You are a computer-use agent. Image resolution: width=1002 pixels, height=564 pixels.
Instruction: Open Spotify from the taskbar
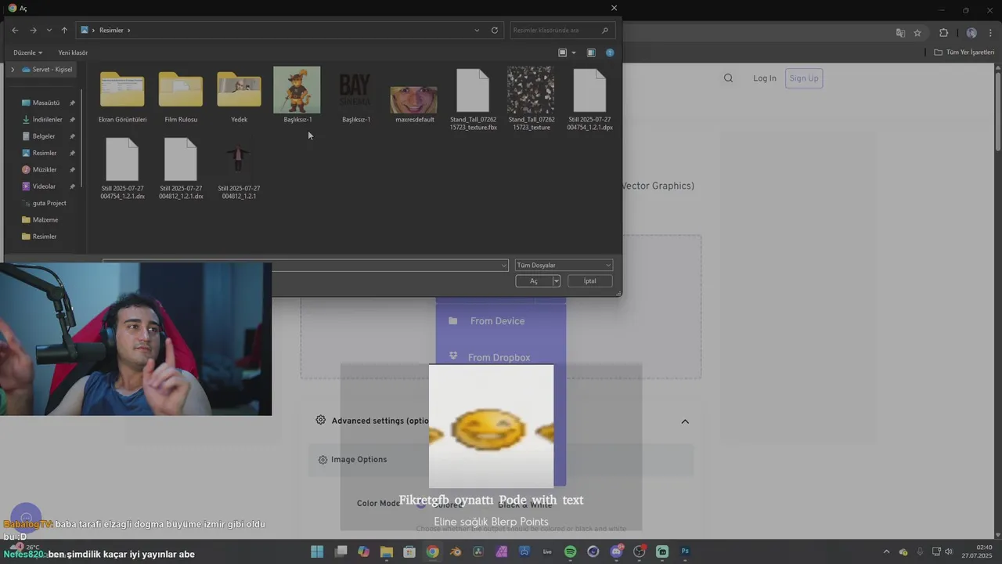[570, 551]
